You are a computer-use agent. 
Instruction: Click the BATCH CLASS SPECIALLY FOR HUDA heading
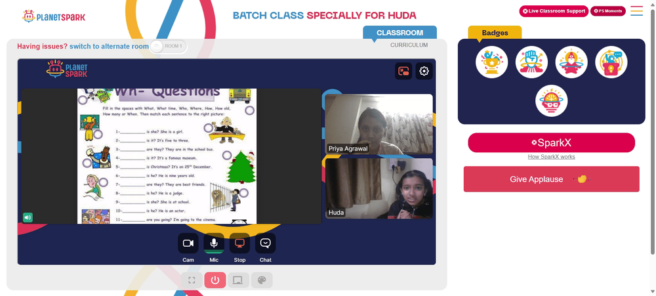pos(324,16)
